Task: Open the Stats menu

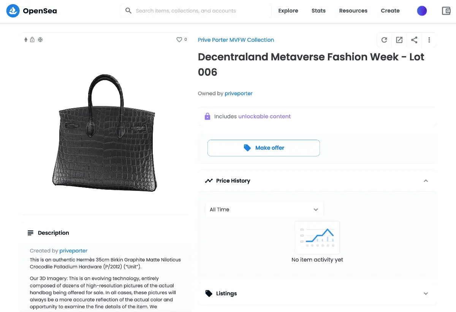Action: coord(318,11)
